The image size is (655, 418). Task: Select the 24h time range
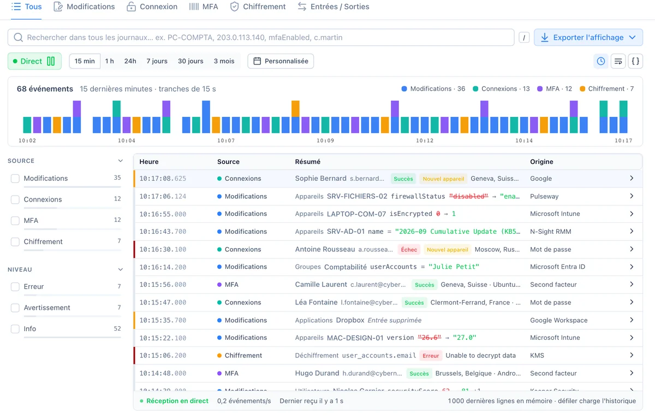pos(130,61)
